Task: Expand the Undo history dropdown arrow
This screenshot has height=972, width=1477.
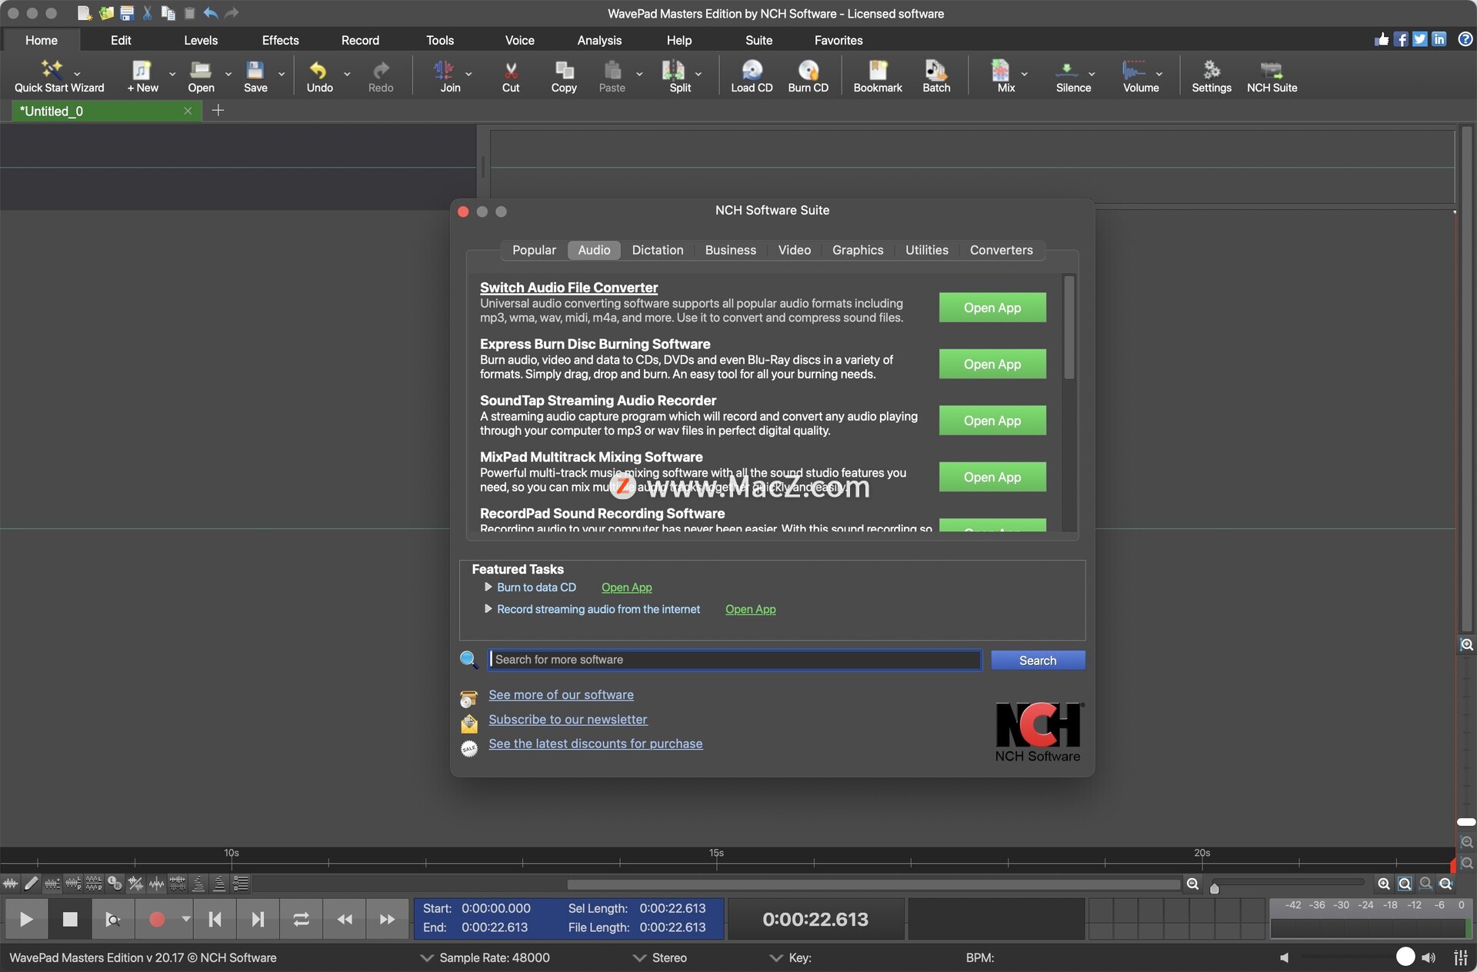Action: (347, 74)
